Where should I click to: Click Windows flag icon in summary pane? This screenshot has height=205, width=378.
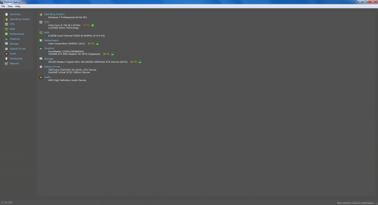click(41, 14)
